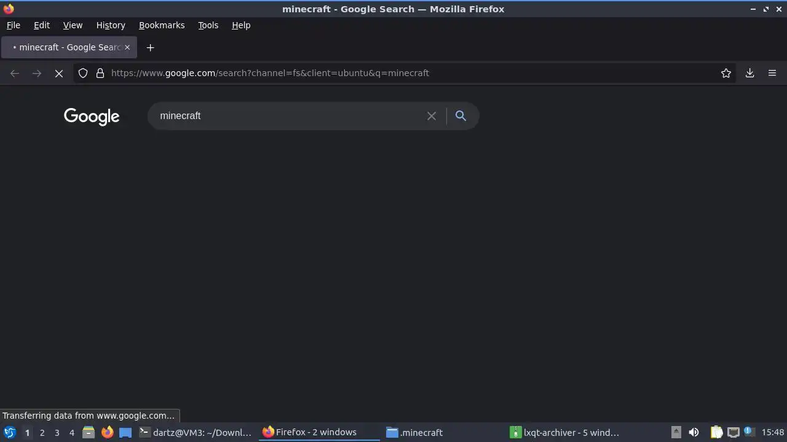This screenshot has height=442, width=787.
Task: Open the volume speaker tray icon
Action: pyautogui.click(x=694, y=432)
